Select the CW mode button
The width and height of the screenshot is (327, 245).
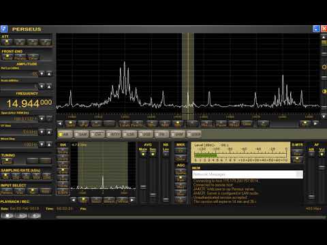(x=97, y=134)
